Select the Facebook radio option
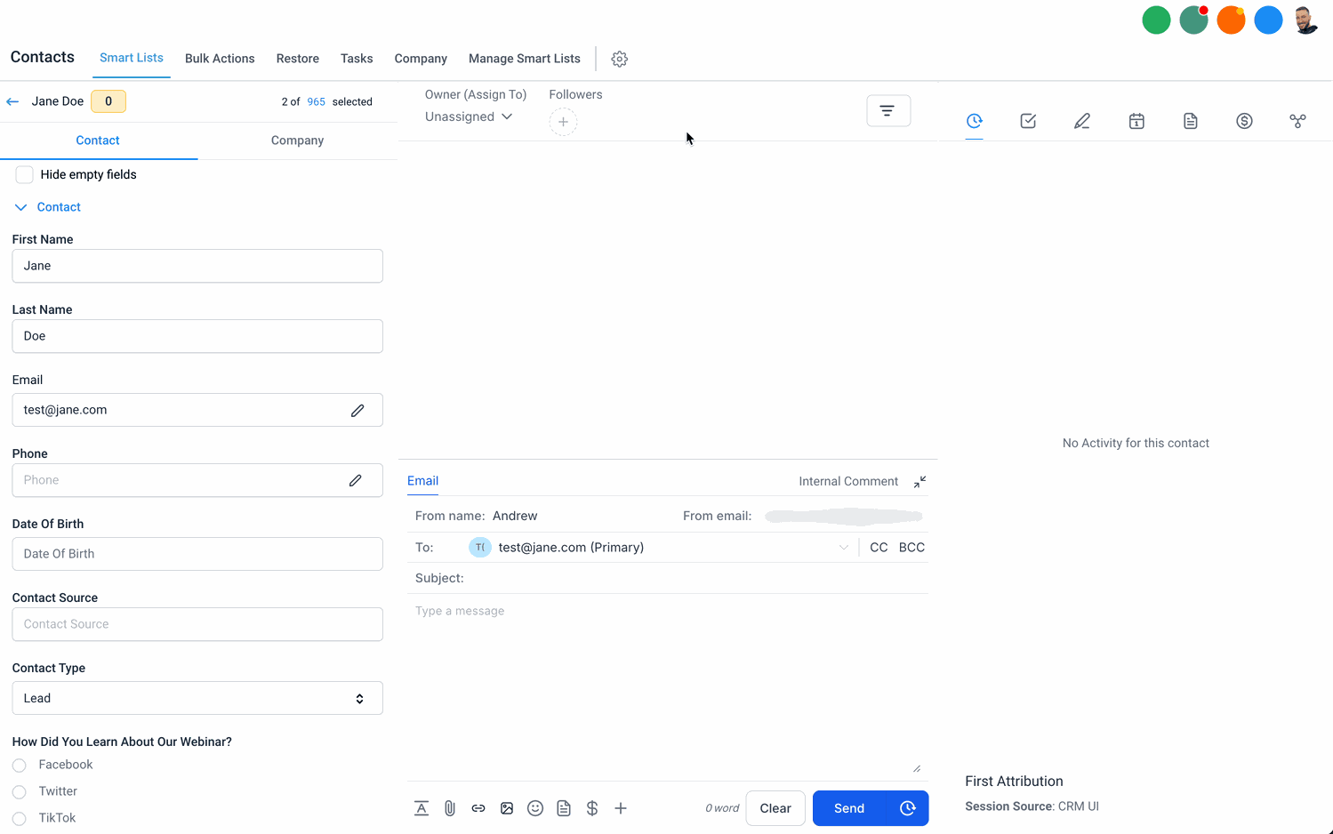The height and width of the screenshot is (834, 1333). [x=20, y=766]
